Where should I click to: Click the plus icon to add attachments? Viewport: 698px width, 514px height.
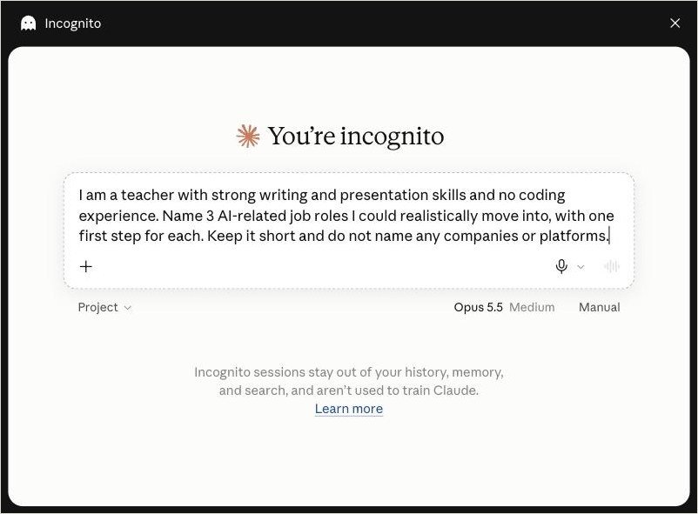[86, 267]
